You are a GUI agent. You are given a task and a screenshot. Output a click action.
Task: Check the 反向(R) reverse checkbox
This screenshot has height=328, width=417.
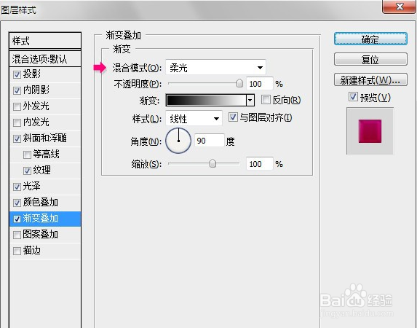[x=266, y=100]
